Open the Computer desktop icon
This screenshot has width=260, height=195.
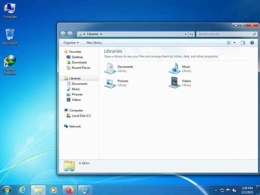click(10, 10)
